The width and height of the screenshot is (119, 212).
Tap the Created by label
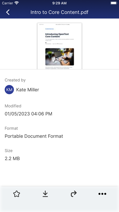(x=15, y=80)
